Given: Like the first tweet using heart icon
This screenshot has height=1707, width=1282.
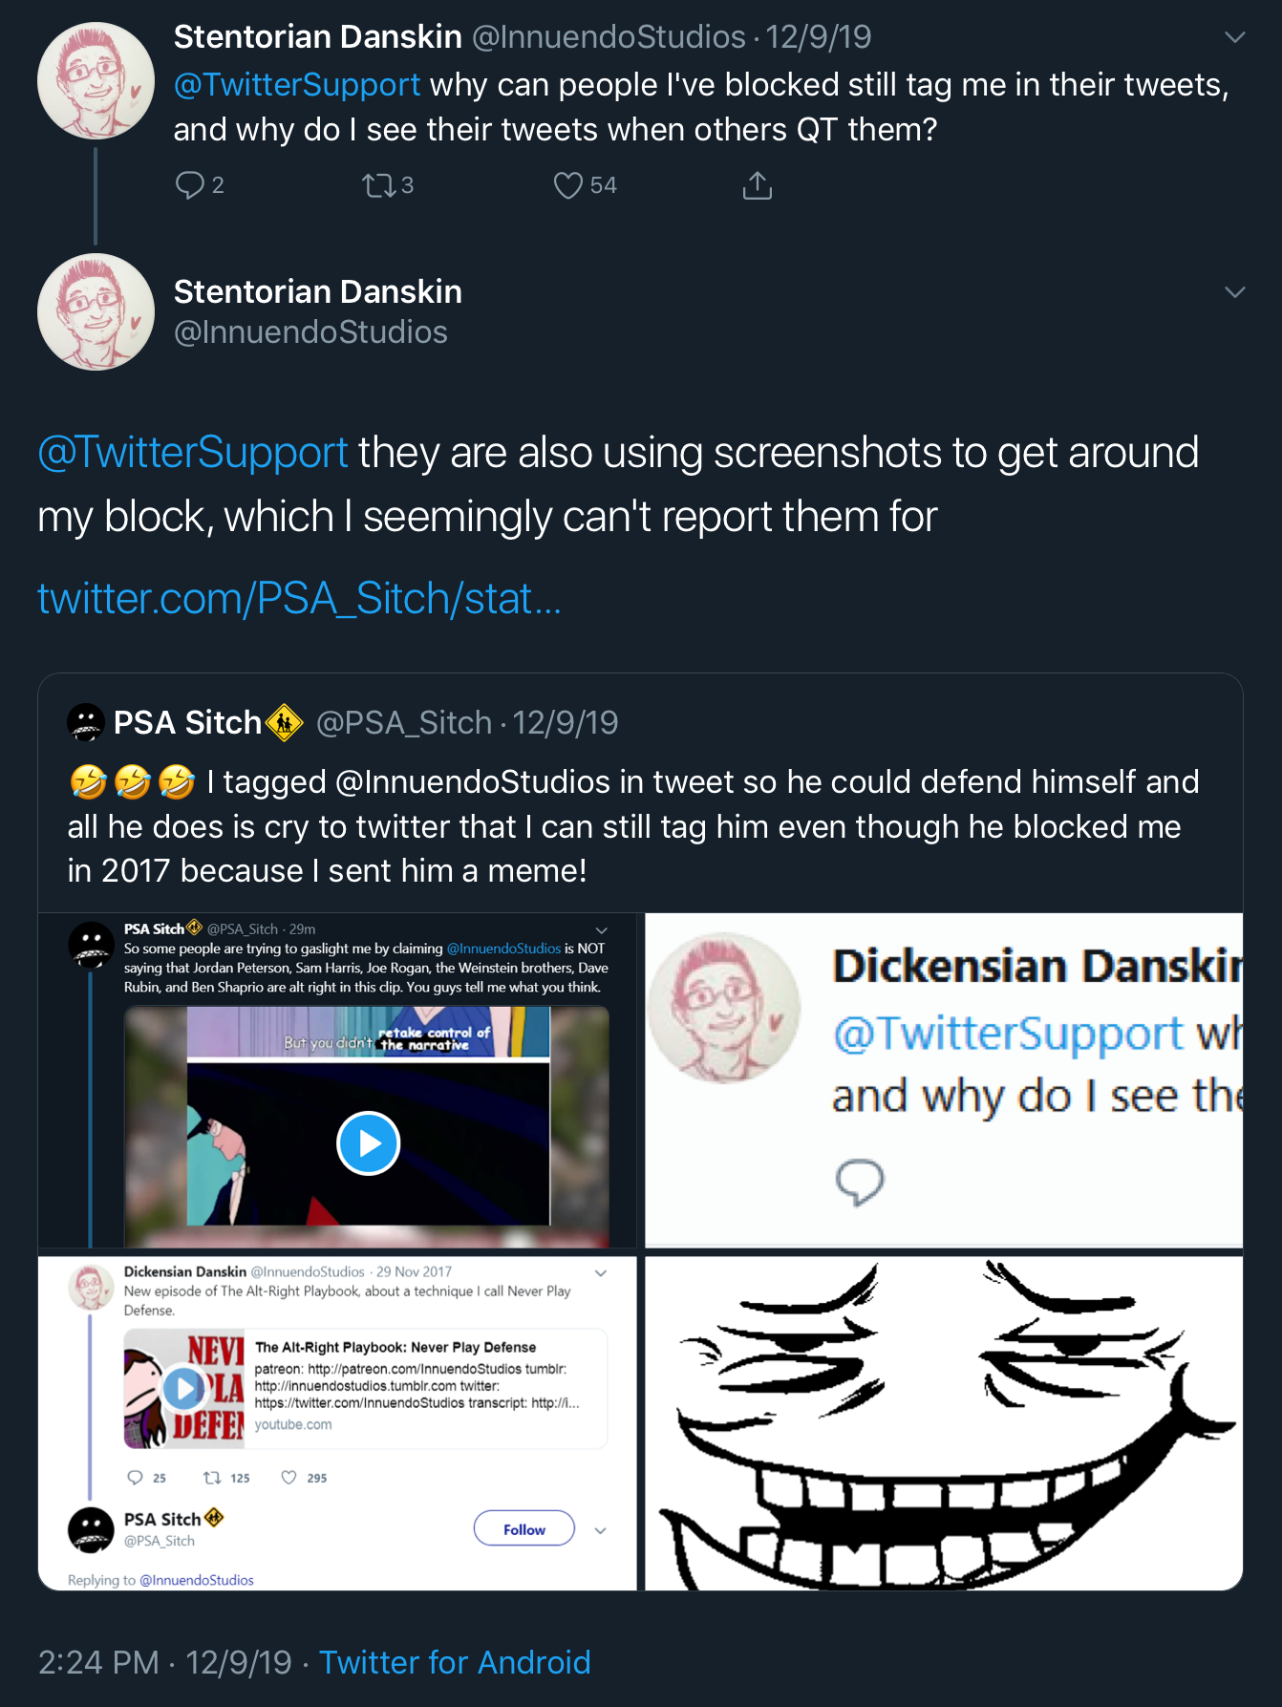Looking at the screenshot, I should (x=568, y=184).
